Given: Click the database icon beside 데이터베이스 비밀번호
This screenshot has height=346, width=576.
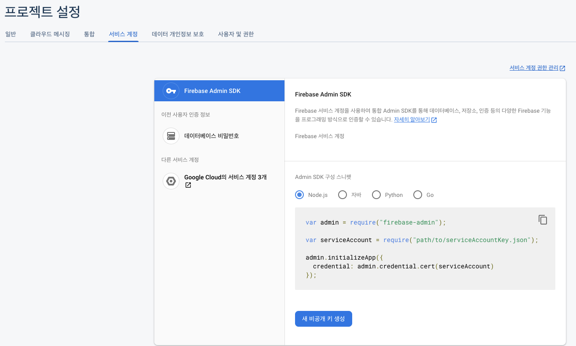Looking at the screenshot, I should [x=171, y=136].
